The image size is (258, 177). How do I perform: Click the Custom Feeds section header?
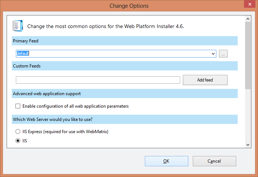point(125,66)
